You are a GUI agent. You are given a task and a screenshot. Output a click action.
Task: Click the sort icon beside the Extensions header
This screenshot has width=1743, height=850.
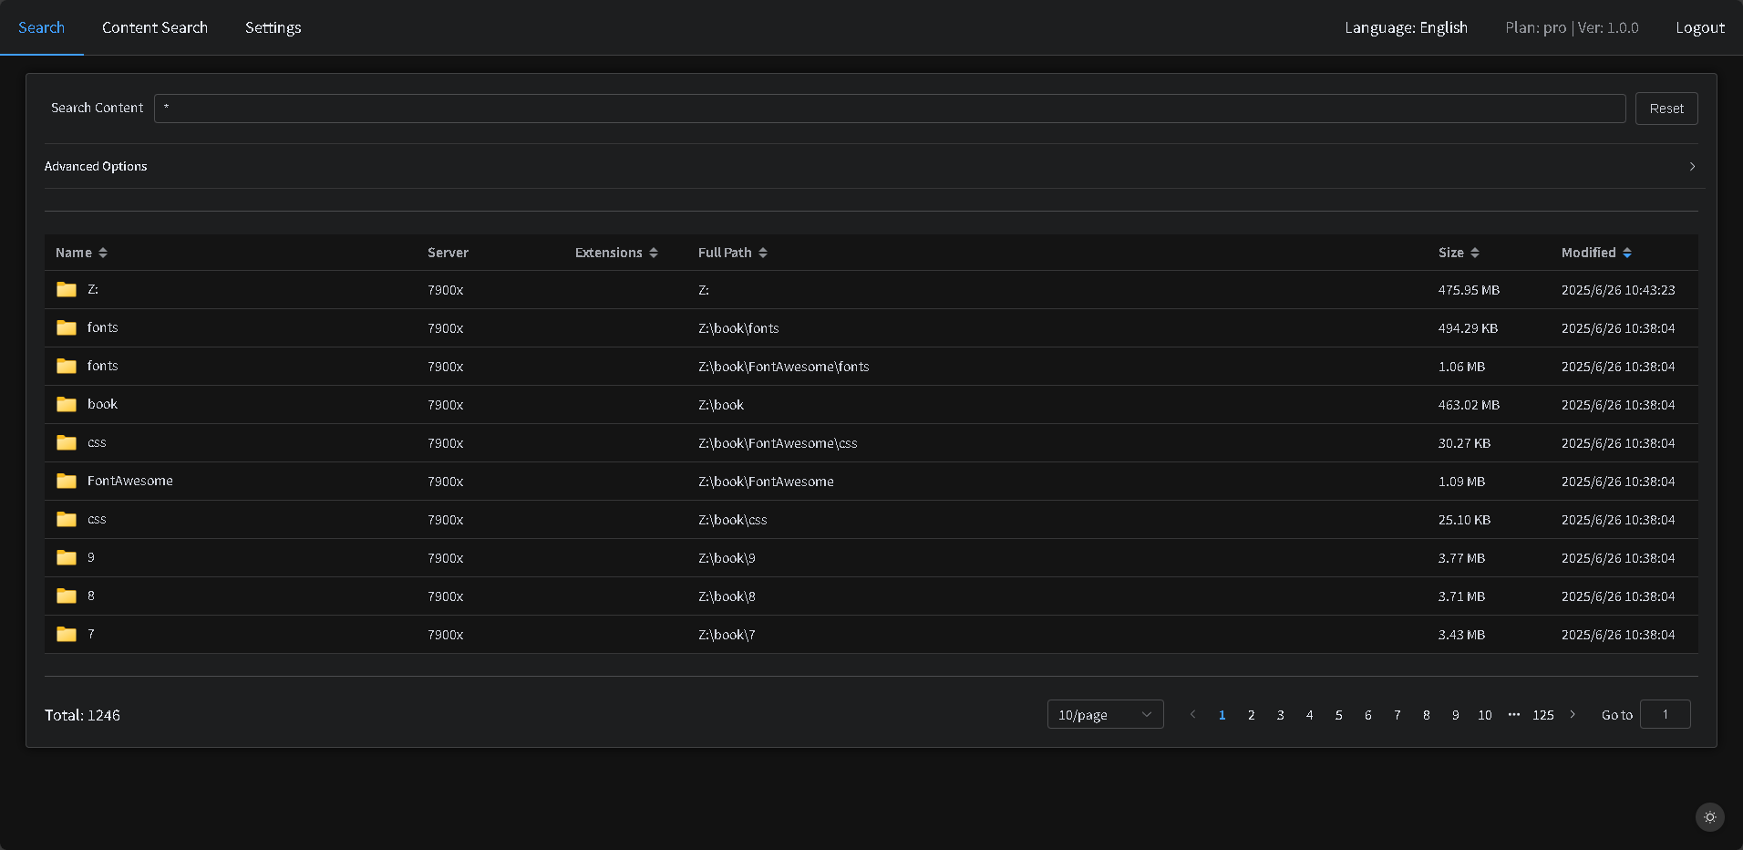tap(653, 252)
